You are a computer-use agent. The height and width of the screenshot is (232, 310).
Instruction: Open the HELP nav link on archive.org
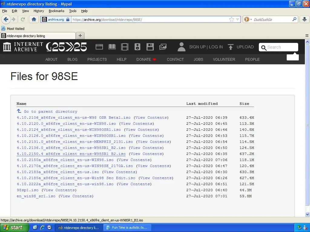pyautogui.click(x=121, y=60)
